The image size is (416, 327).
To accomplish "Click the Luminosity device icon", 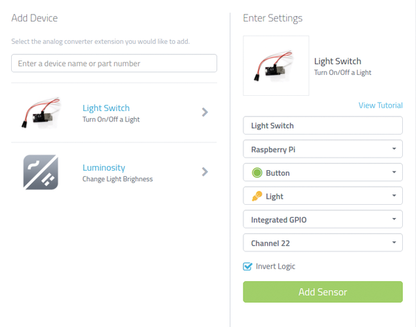I will pos(41,172).
